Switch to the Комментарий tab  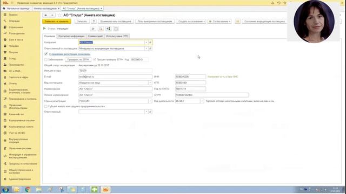coord(95,36)
